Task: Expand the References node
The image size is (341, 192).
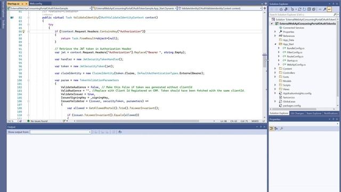Action: pyautogui.click(x=275, y=36)
